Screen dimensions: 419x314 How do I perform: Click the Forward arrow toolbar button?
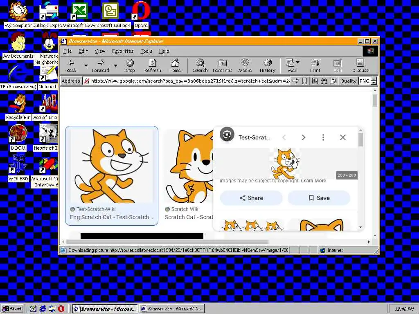(x=101, y=66)
